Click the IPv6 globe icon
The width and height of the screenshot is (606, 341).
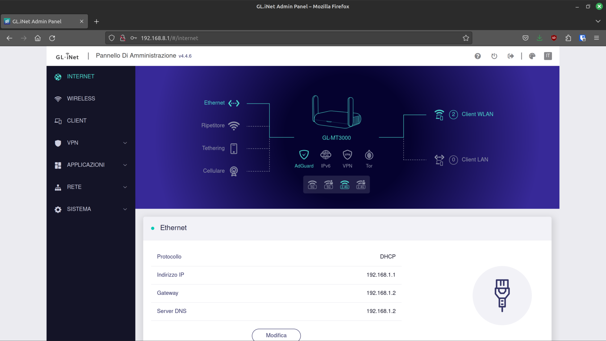pyautogui.click(x=325, y=155)
